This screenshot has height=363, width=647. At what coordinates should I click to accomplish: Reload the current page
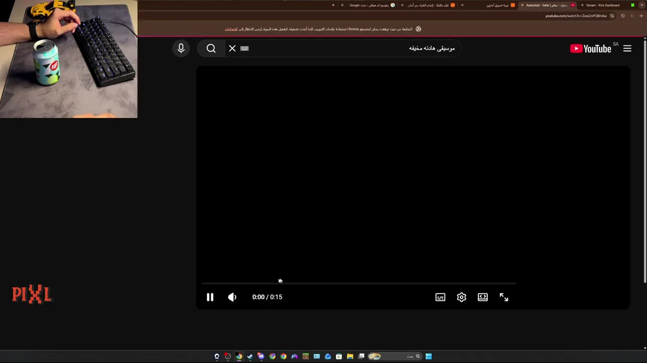tap(623, 16)
